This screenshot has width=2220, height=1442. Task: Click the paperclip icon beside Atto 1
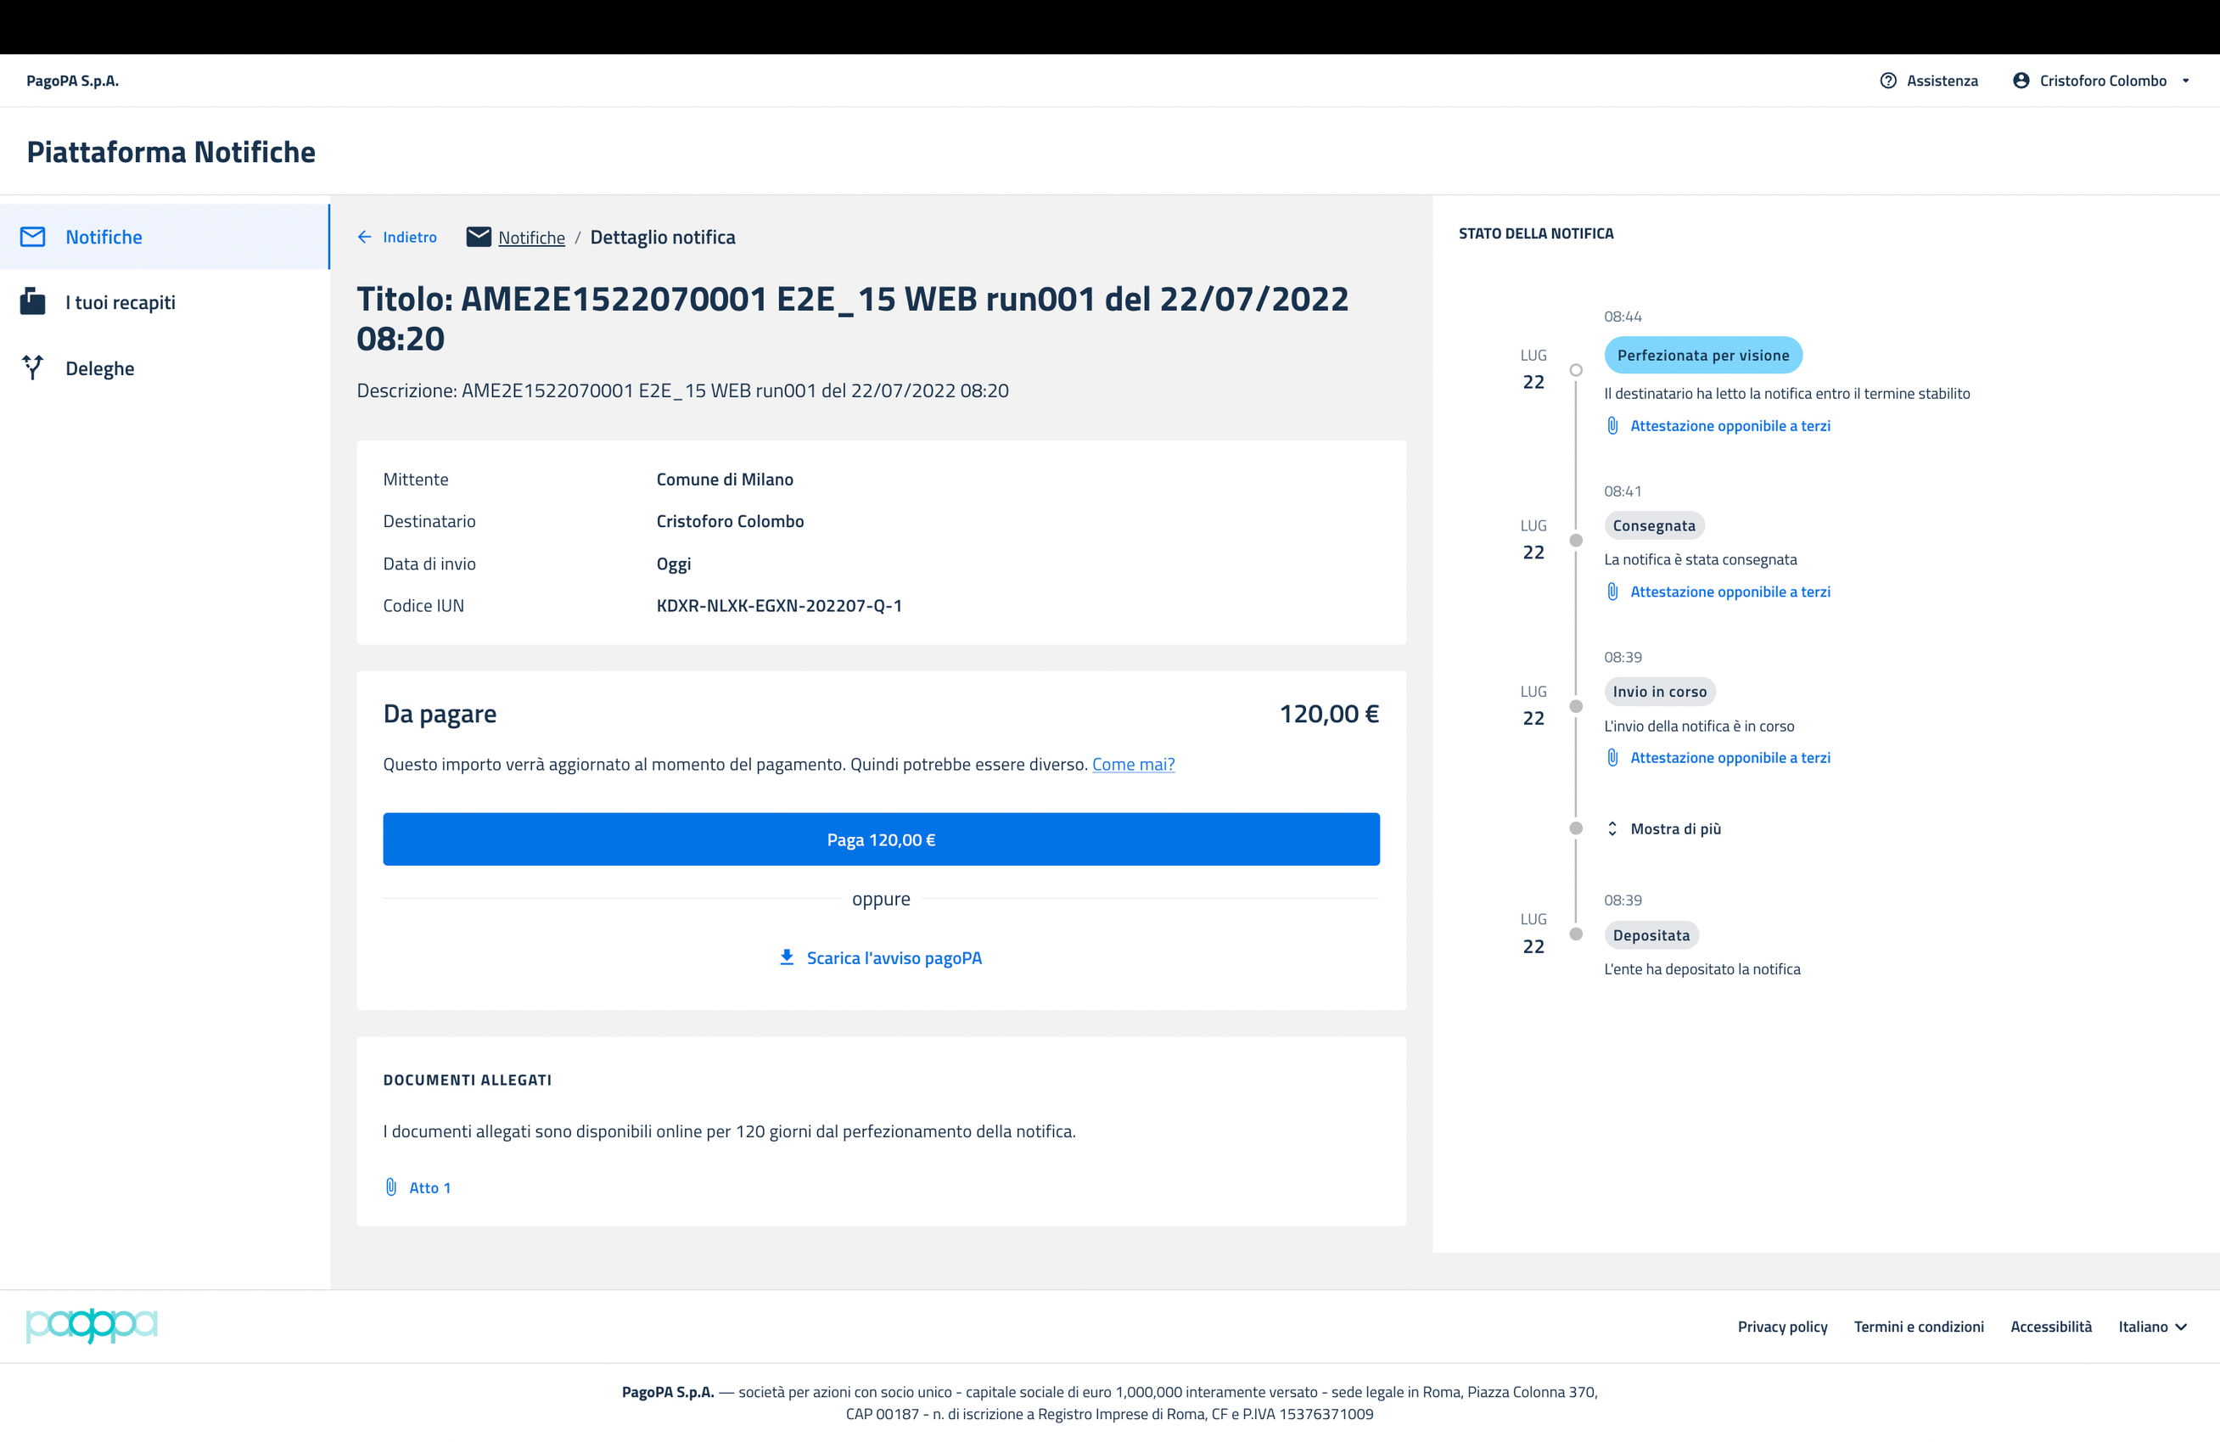pyautogui.click(x=391, y=1187)
